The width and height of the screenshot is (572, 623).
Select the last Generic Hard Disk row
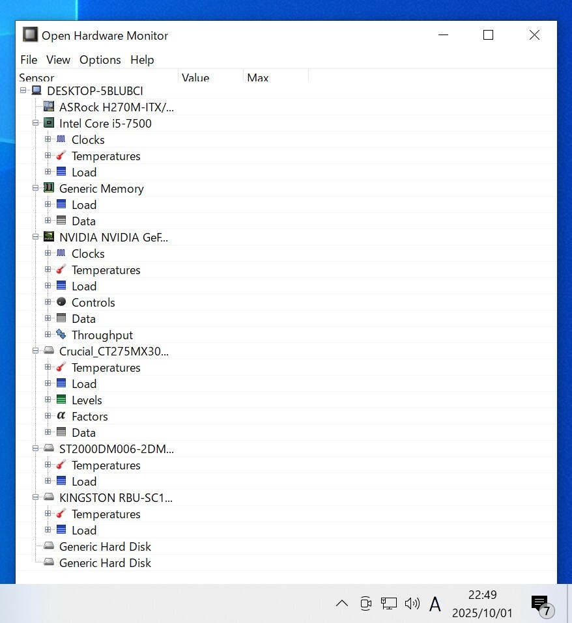(x=105, y=563)
